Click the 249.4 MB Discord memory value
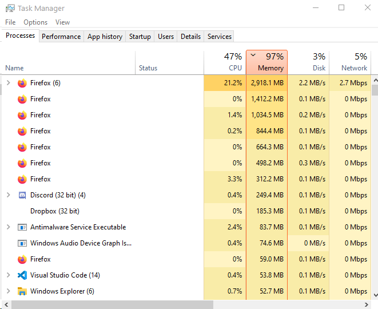This screenshot has height=309, width=378. pos(270,195)
